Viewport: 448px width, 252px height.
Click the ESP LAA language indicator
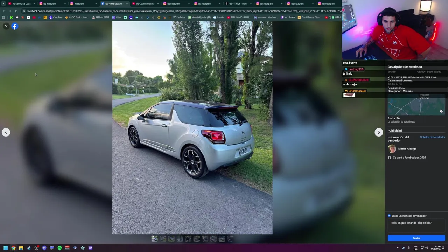tap(415, 248)
